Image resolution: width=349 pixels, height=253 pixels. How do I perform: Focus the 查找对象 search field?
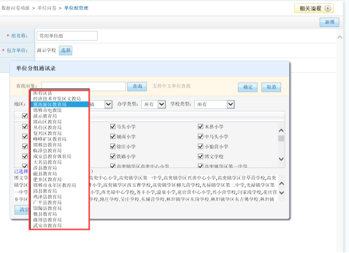click(x=84, y=86)
